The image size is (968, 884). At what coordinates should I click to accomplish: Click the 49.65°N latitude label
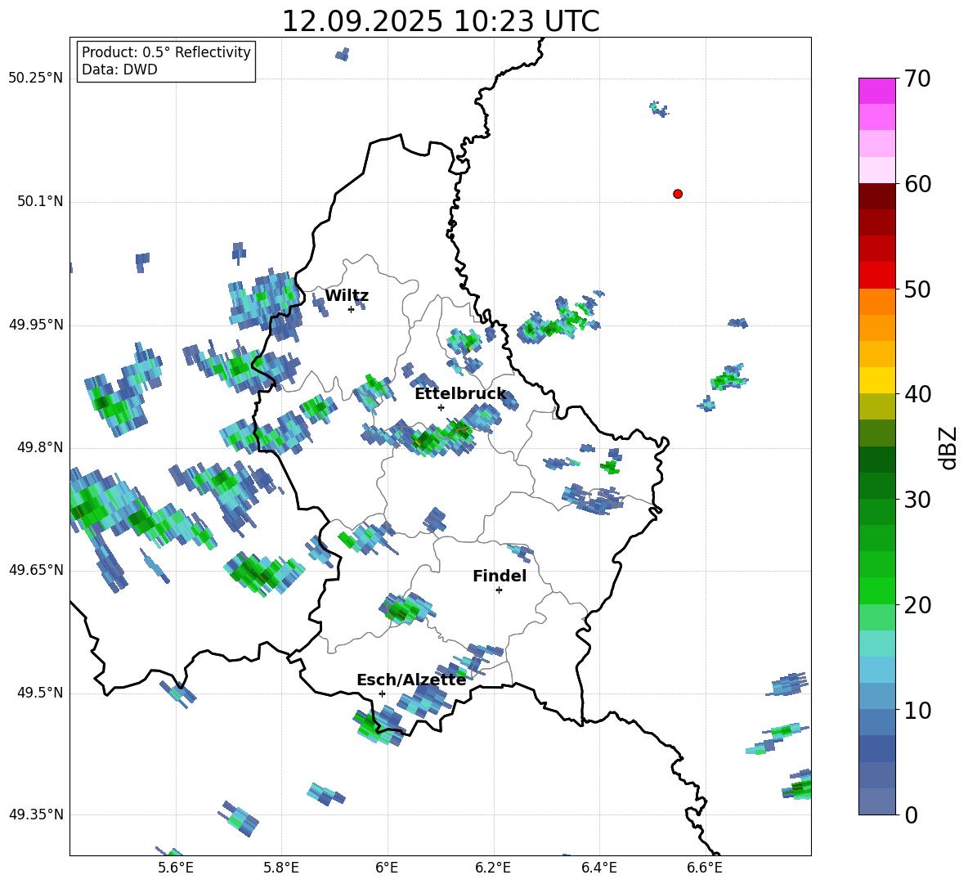tap(36, 569)
